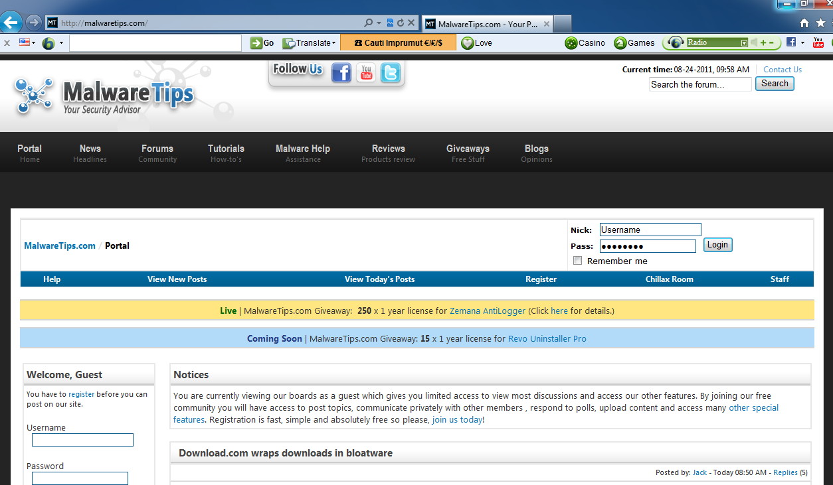Open MalwareTips Twitter from Follow Us

tap(391, 73)
